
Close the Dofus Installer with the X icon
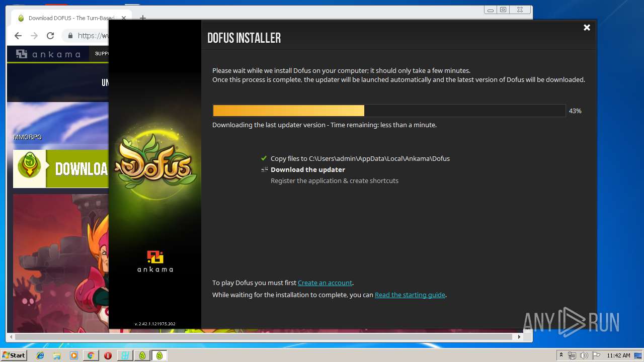coord(587,28)
